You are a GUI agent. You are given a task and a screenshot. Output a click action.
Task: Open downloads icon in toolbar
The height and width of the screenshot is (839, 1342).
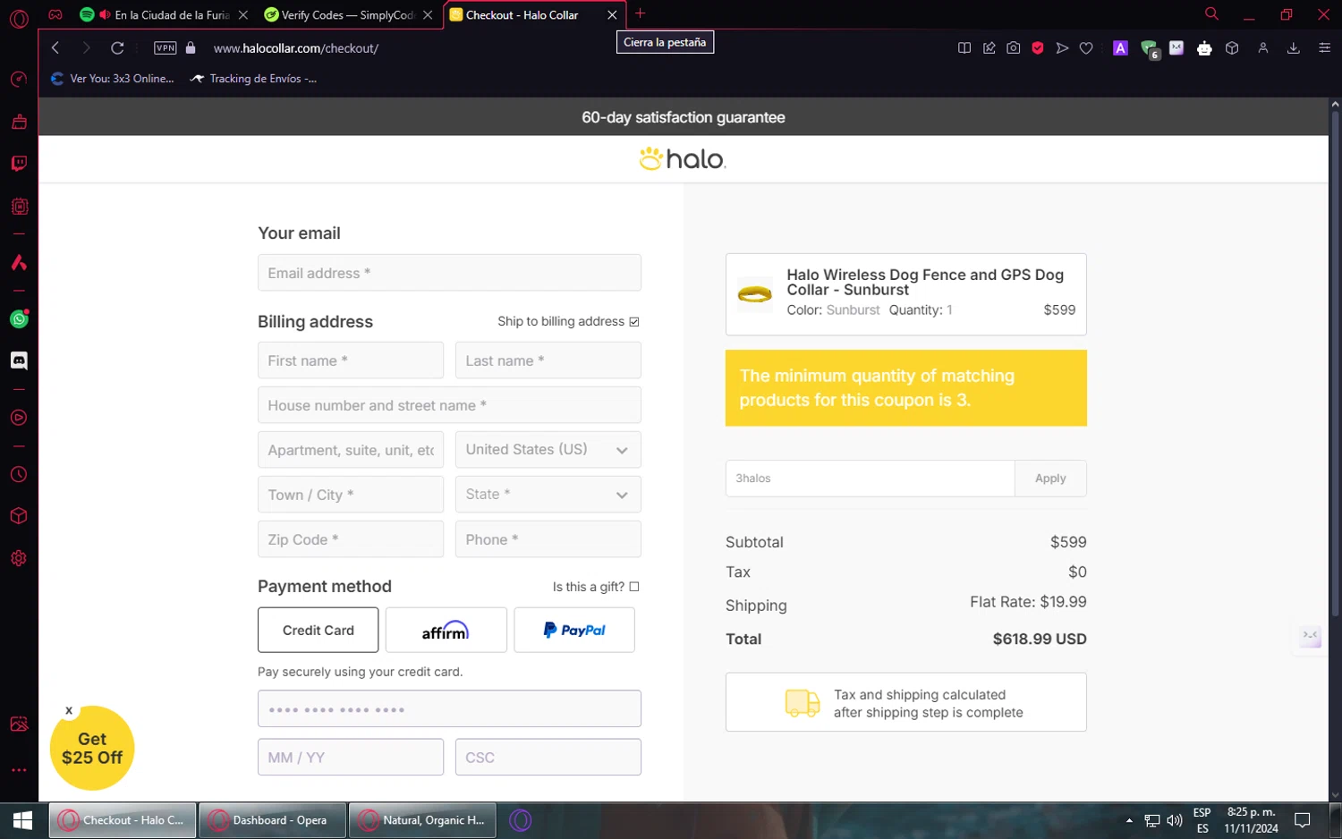tap(1293, 48)
